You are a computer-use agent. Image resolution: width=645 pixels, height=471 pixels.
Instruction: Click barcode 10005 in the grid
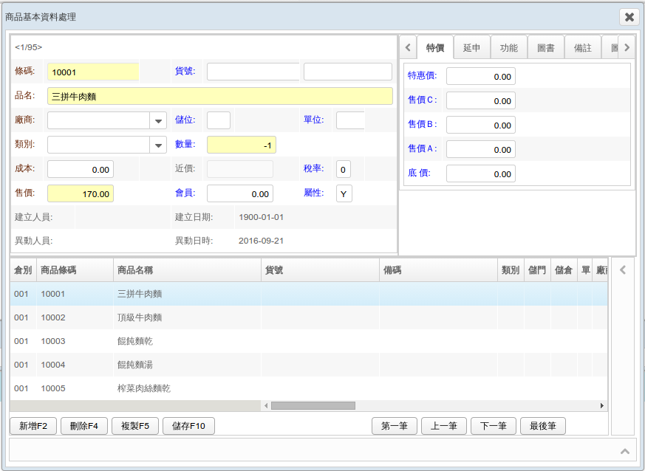click(x=53, y=388)
